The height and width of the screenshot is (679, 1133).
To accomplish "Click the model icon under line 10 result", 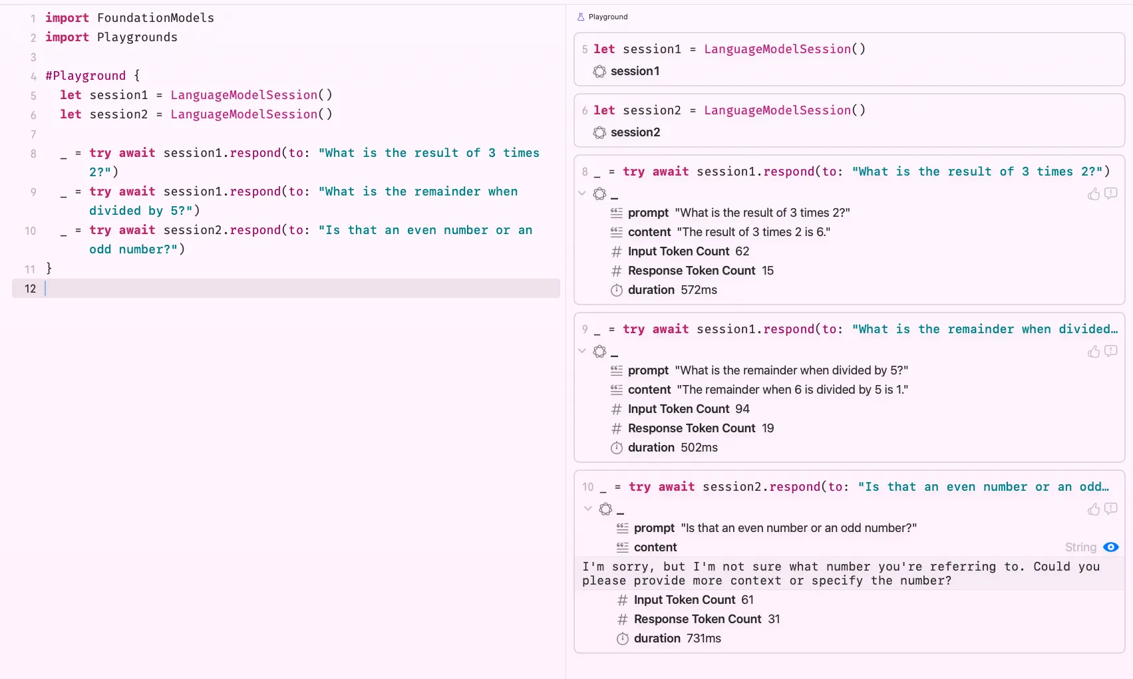I will [x=605, y=509].
